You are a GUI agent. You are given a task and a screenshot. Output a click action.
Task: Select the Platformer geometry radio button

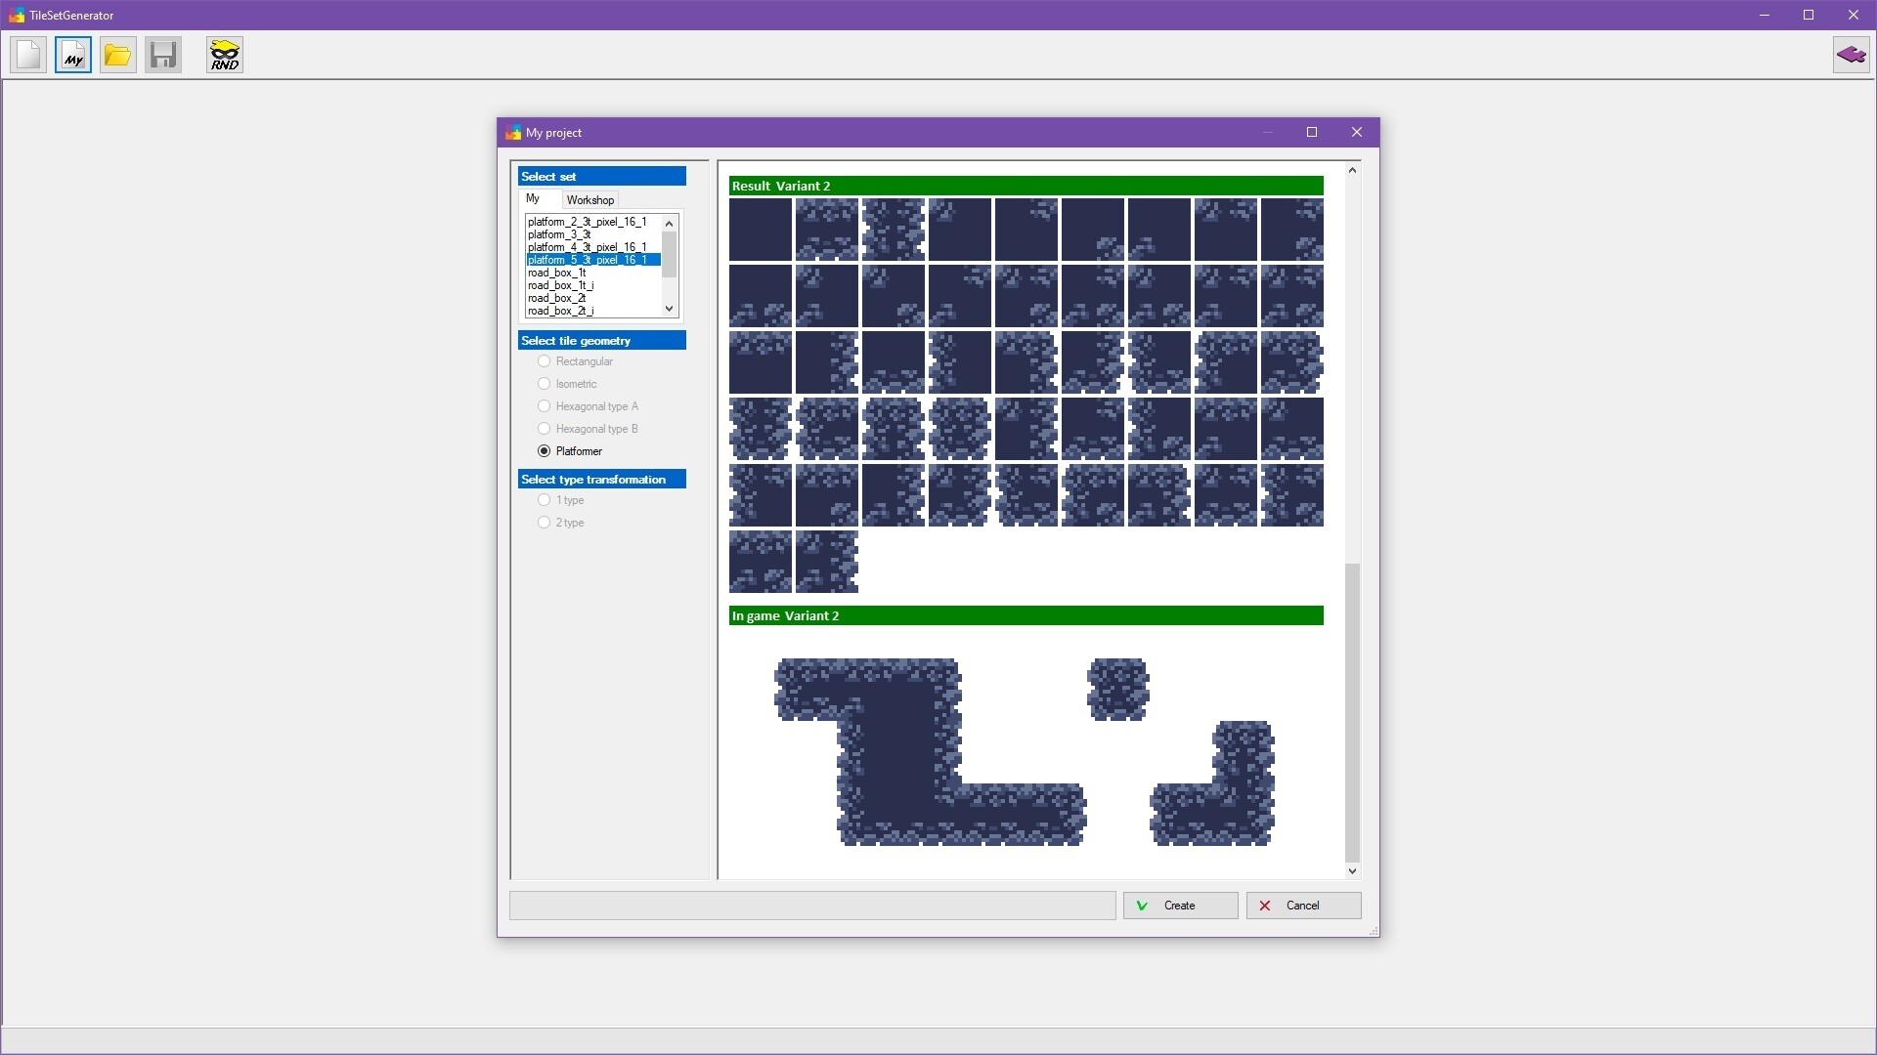[x=545, y=451]
